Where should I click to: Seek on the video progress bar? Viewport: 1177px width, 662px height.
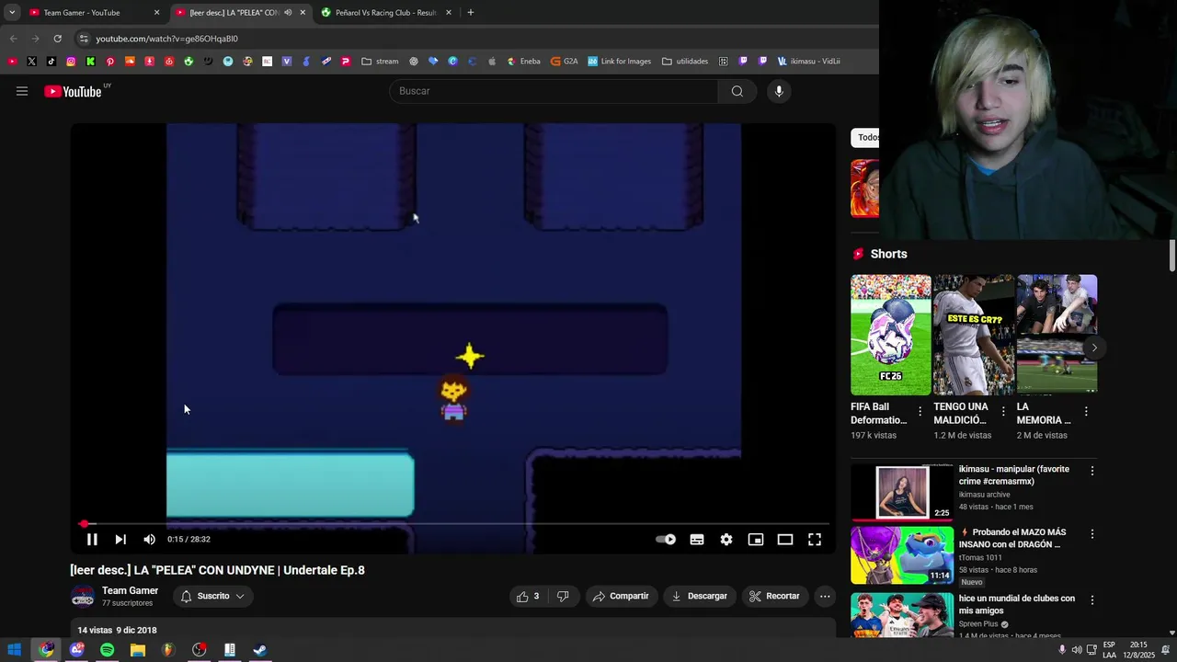453,524
